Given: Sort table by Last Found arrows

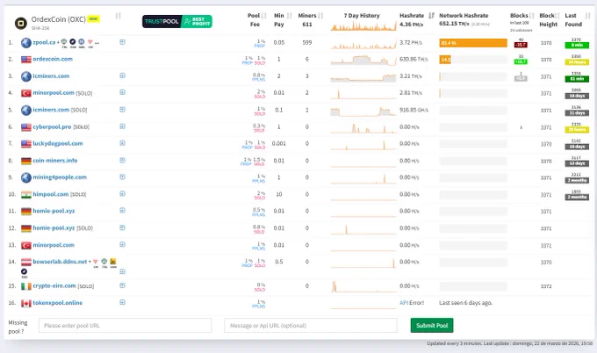Looking at the screenshot, I should (x=588, y=16).
